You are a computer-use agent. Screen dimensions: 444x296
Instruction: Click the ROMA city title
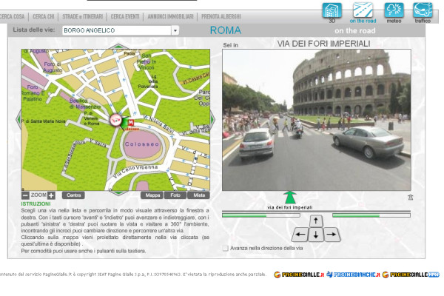(x=226, y=30)
